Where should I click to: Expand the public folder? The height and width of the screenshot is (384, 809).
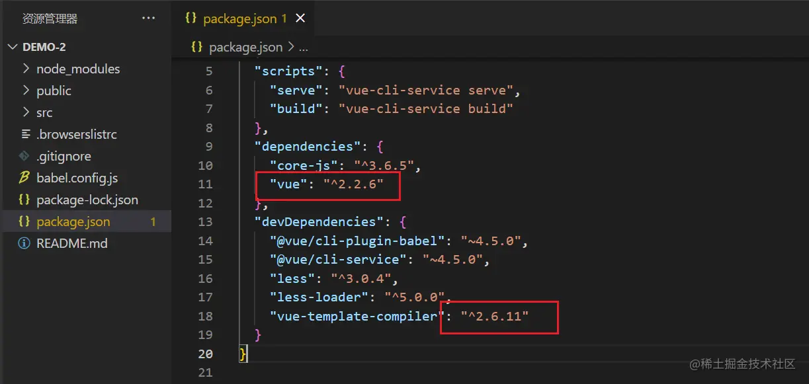54,91
